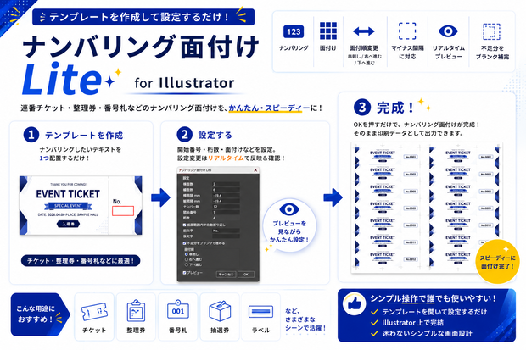The image size is (526, 350).
Task: Click the finished imposition sheet preview
Action: pos(427,207)
